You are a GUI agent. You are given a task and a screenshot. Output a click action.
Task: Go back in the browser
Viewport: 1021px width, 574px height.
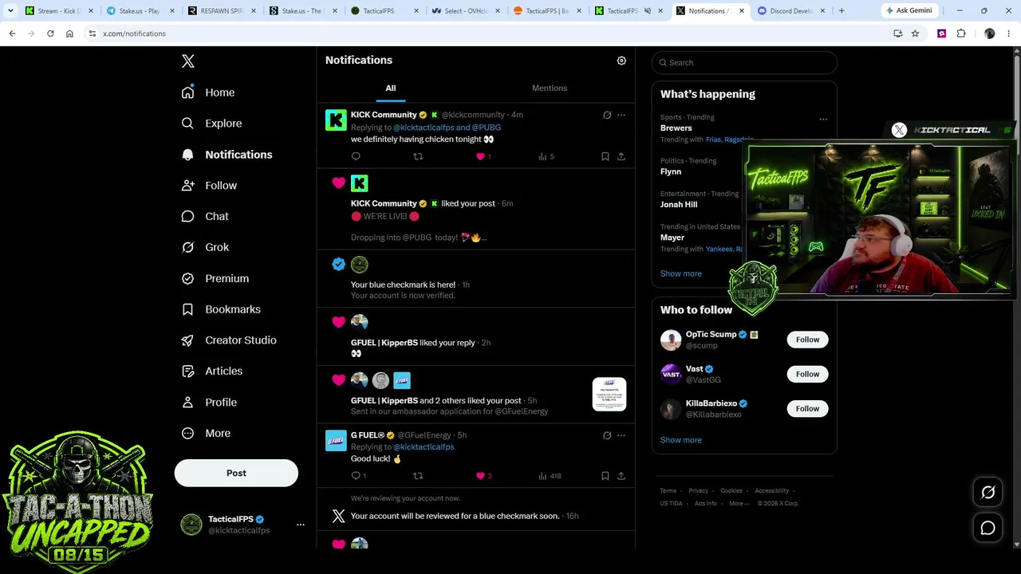point(12,33)
